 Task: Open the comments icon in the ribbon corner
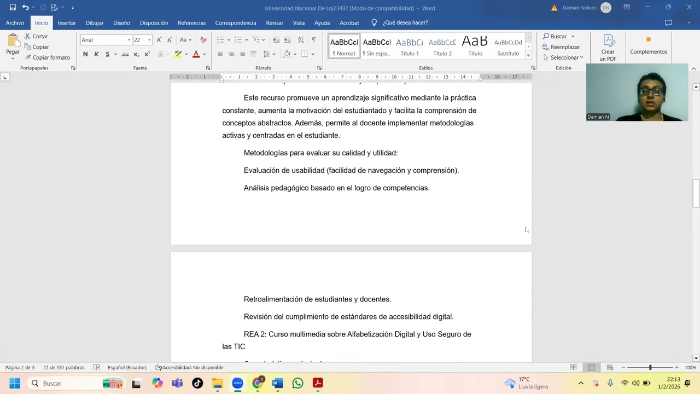668,23
